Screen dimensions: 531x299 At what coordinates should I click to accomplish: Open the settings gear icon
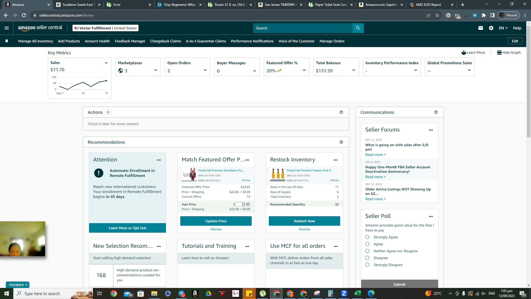click(x=491, y=28)
